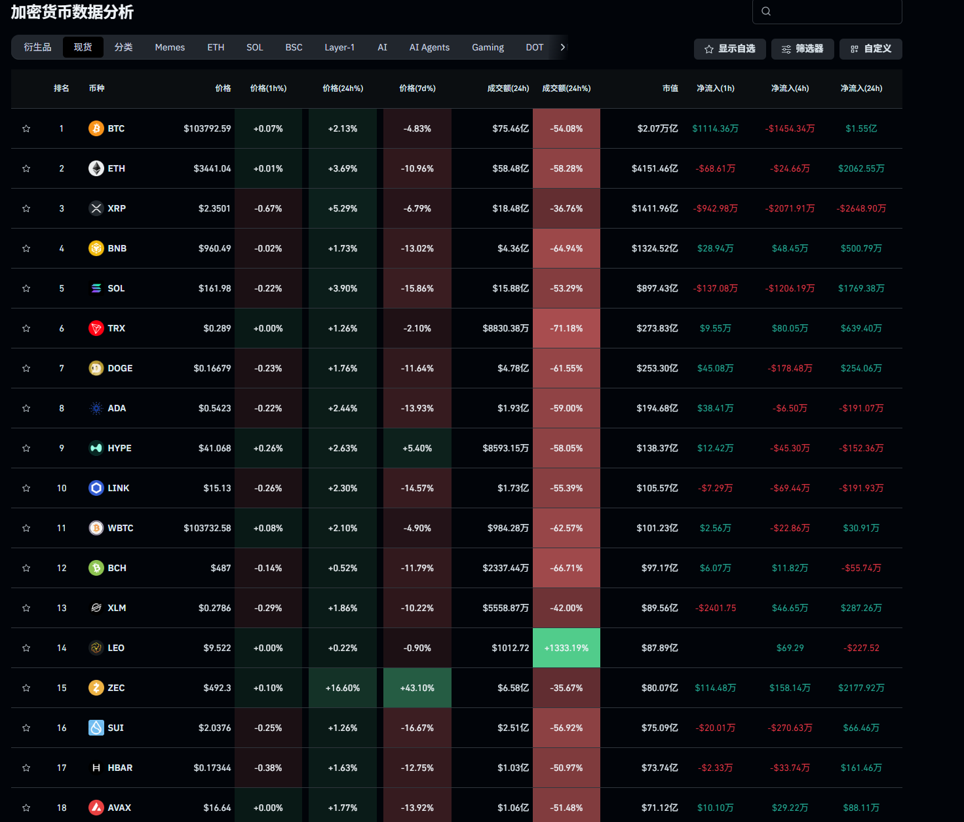This screenshot has height=822, width=964.
Task: Click the search input field
Action: (834, 11)
